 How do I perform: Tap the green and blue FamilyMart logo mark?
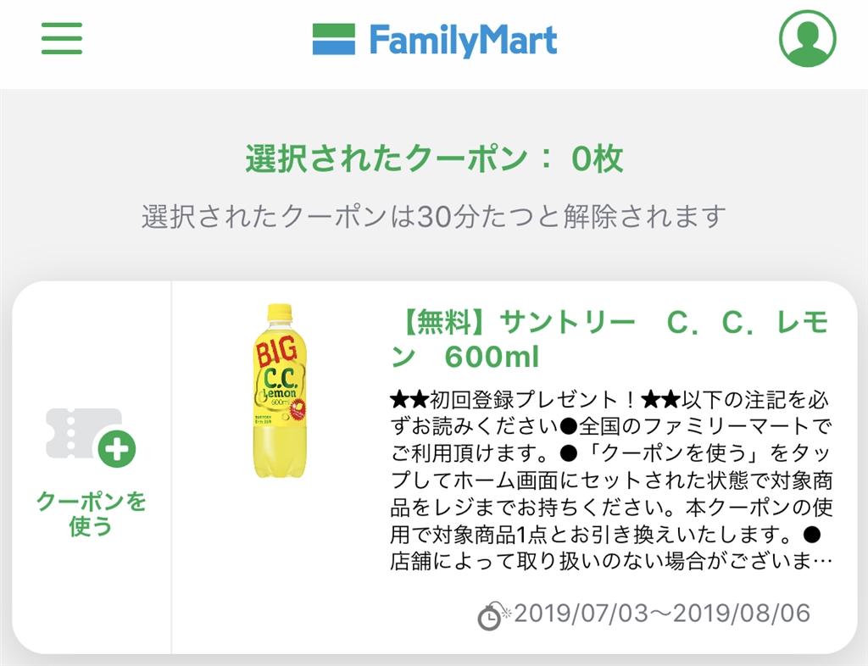pos(334,40)
